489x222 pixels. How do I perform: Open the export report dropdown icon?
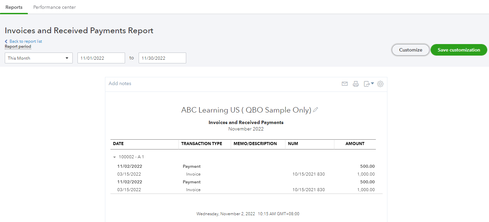click(368, 84)
